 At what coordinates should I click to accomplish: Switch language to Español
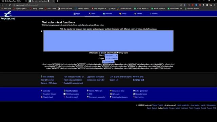[x=166, y=108]
